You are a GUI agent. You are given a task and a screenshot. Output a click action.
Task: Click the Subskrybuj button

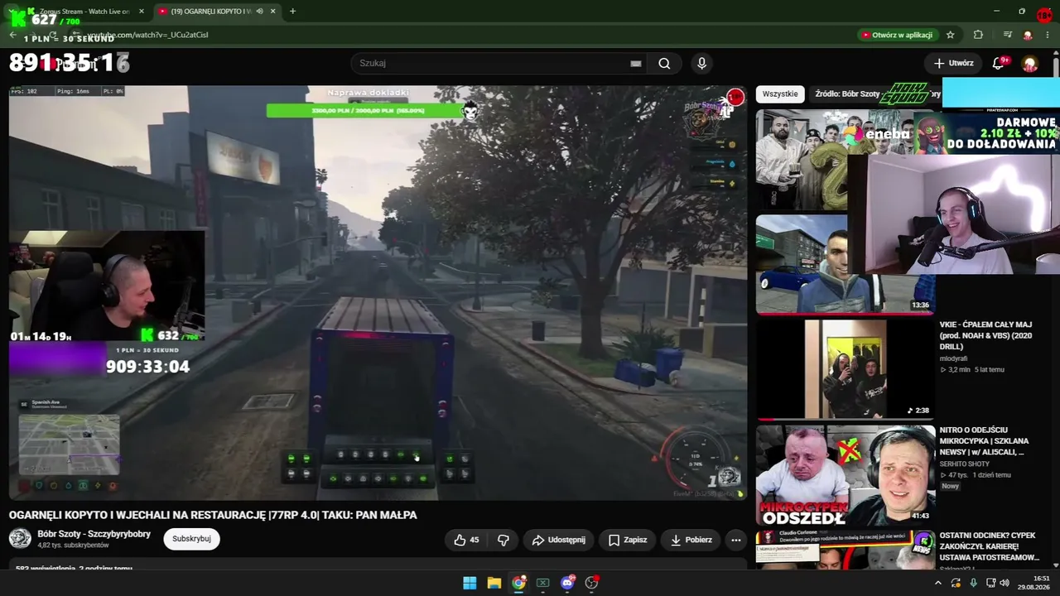[191, 539]
